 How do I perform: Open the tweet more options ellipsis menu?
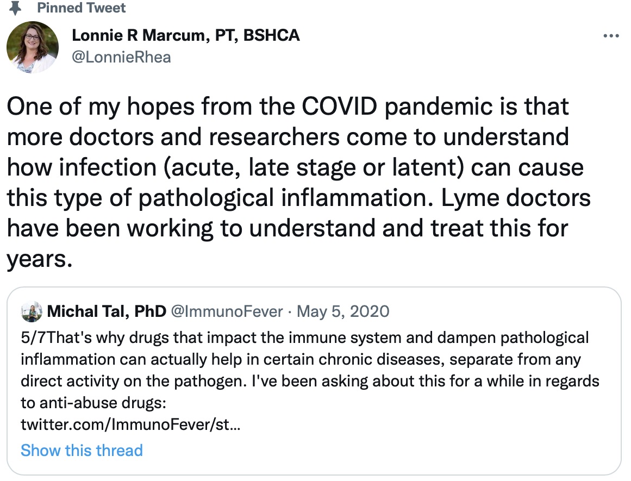(611, 37)
